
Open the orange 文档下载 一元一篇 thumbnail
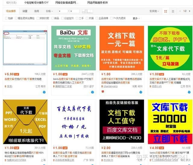tap(122, 48)
